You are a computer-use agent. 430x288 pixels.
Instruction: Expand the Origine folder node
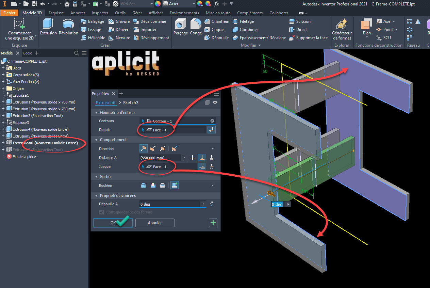[3, 89]
